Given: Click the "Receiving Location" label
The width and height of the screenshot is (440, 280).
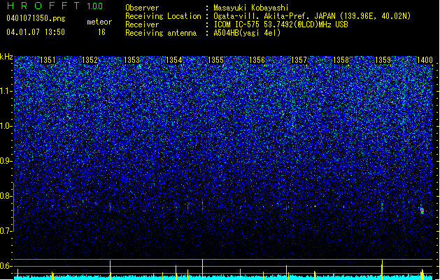Looking at the screenshot, I should pos(163,16).
